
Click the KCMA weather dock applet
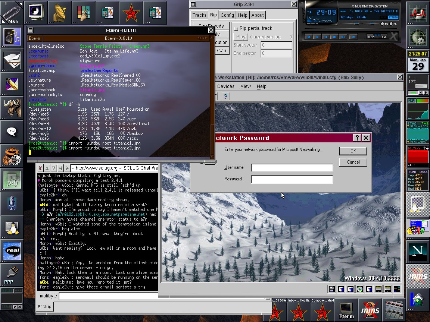pos(418,180)
